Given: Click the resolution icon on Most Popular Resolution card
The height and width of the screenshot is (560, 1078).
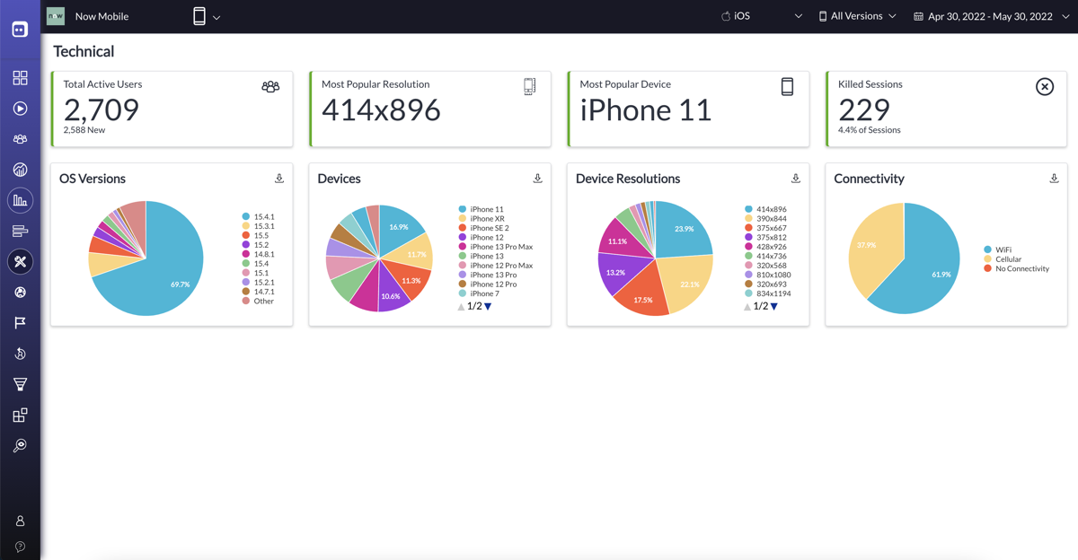Looking at the screenshot, I should coord(529,86).
